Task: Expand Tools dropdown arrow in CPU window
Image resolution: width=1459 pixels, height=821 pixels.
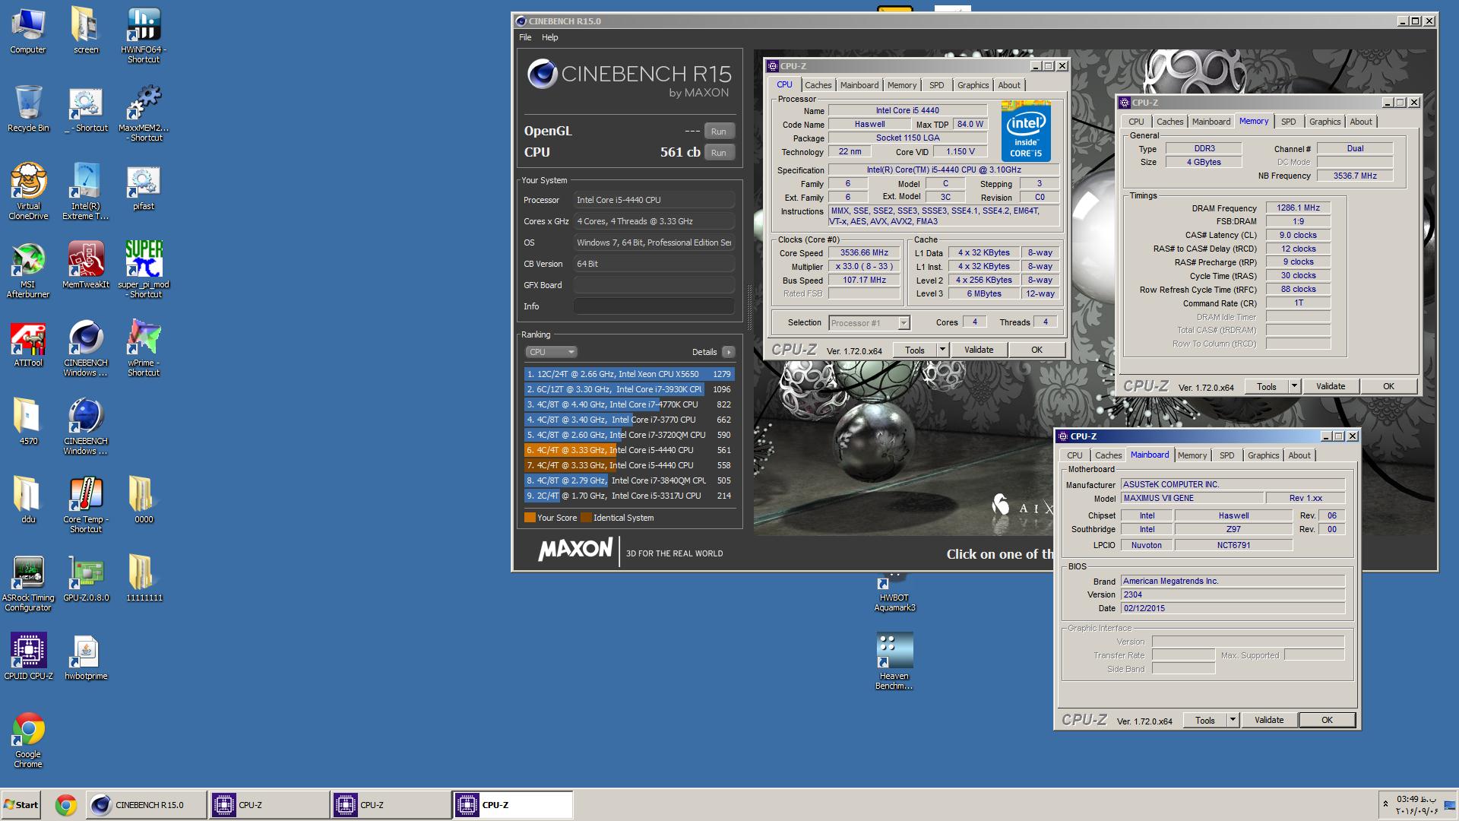Action: [x=942, y=350]
